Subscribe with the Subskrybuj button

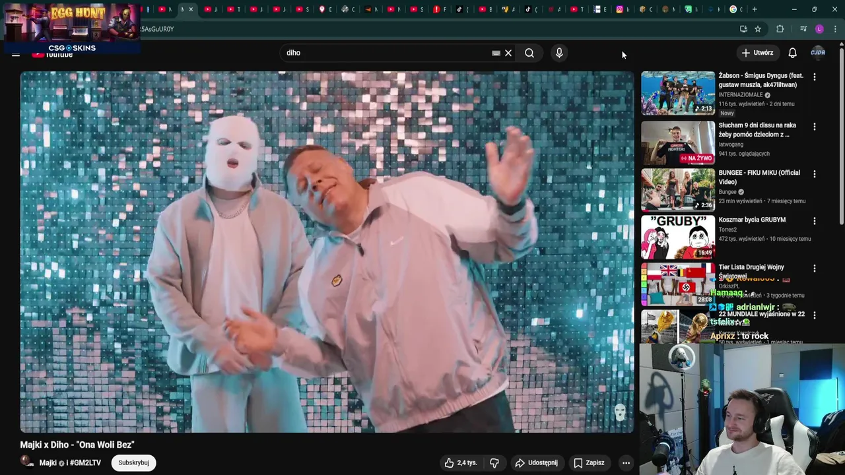click(x=133, y=462)
